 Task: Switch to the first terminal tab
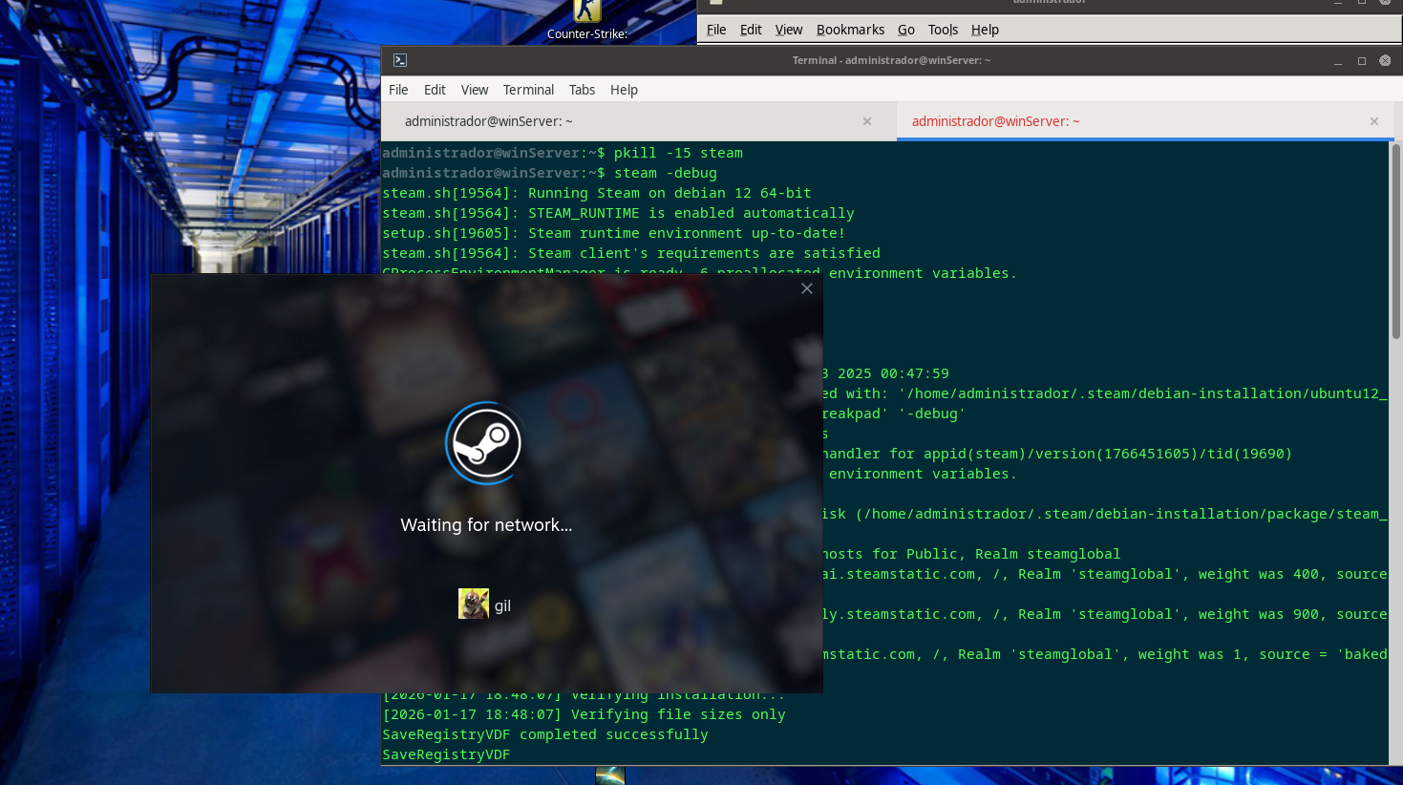[x=488, y=121]
